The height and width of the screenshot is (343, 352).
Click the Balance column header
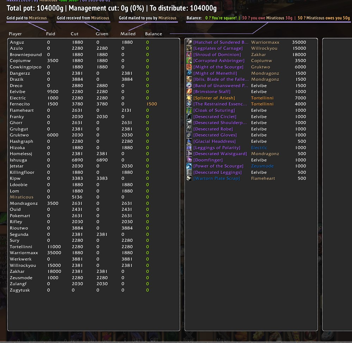click(x=154, y=34)
